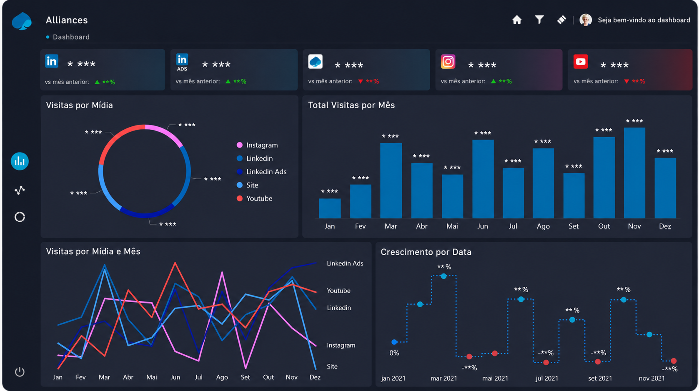Click the power icon in sidebar
The width and height of the screenshot is (699, 391).
pyautogui.click(x=20, y=371)
